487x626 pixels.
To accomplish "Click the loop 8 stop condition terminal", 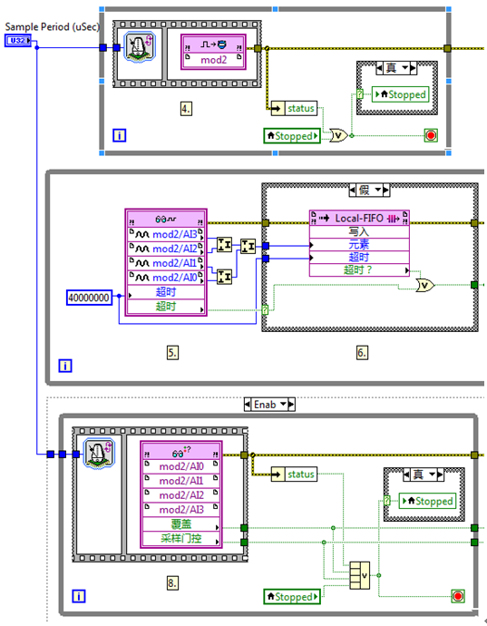I will (458, 596).
